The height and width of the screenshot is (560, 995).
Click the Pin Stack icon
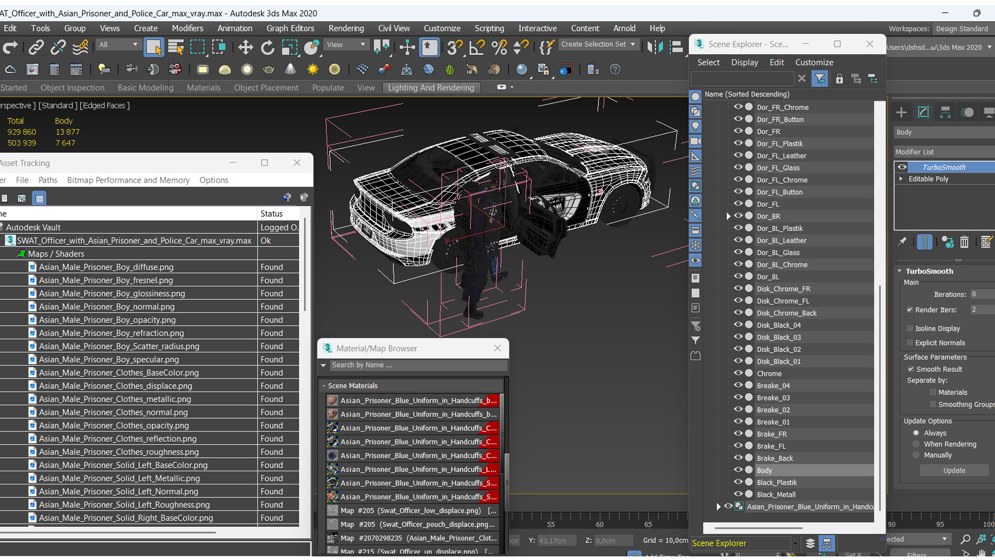[902, 242]
